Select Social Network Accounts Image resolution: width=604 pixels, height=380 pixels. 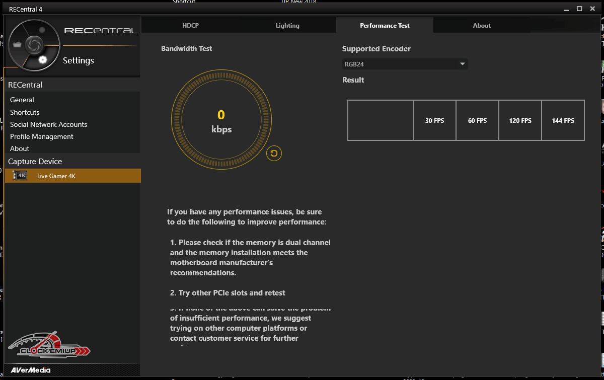pyautogui.click(x=48, y=124)
